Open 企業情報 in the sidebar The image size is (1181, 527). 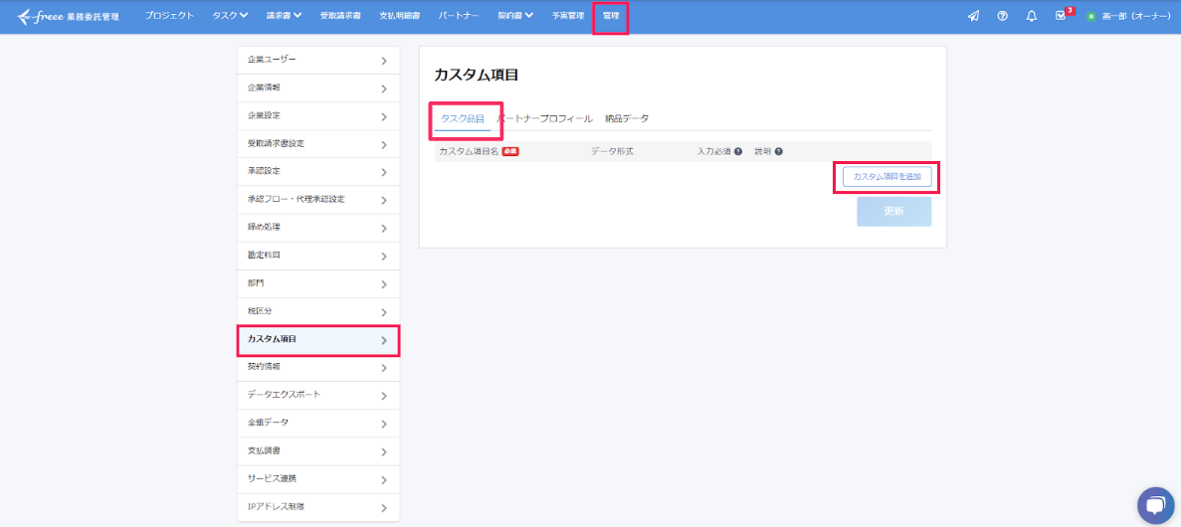(317, 88)
